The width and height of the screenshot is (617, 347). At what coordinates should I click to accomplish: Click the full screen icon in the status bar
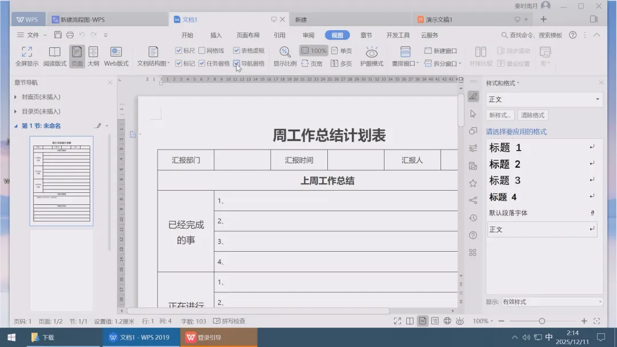[x=398, y=321]
